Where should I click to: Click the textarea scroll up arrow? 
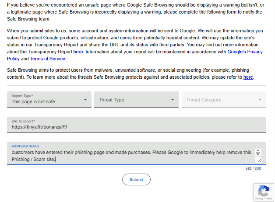(258, 150)
